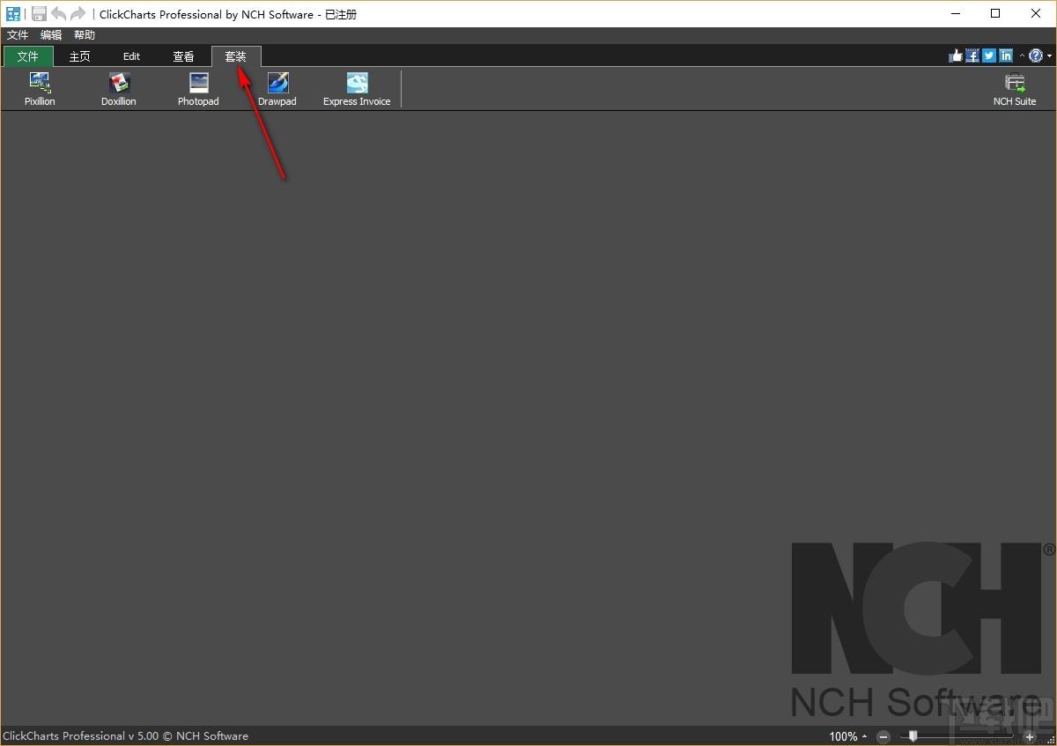Open the NCH Suite toolbox
Viewport: 1057px width, 746px height.
tap(1015, 89)
